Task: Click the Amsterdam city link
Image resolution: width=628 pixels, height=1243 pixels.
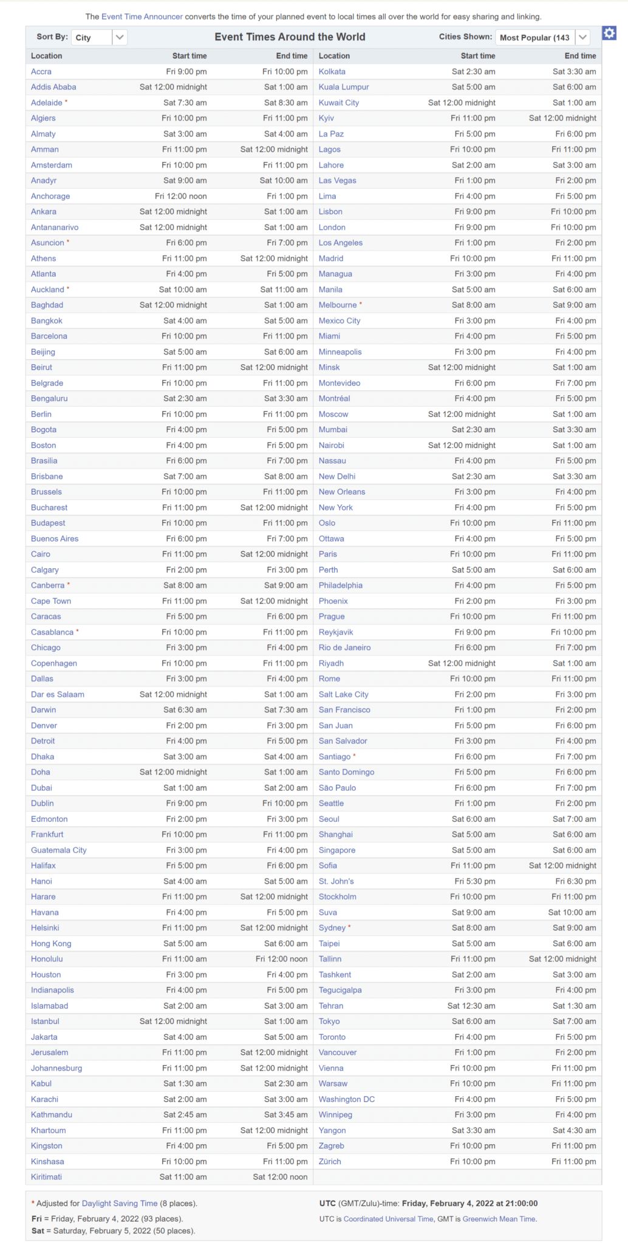Action: pos(52,165)
